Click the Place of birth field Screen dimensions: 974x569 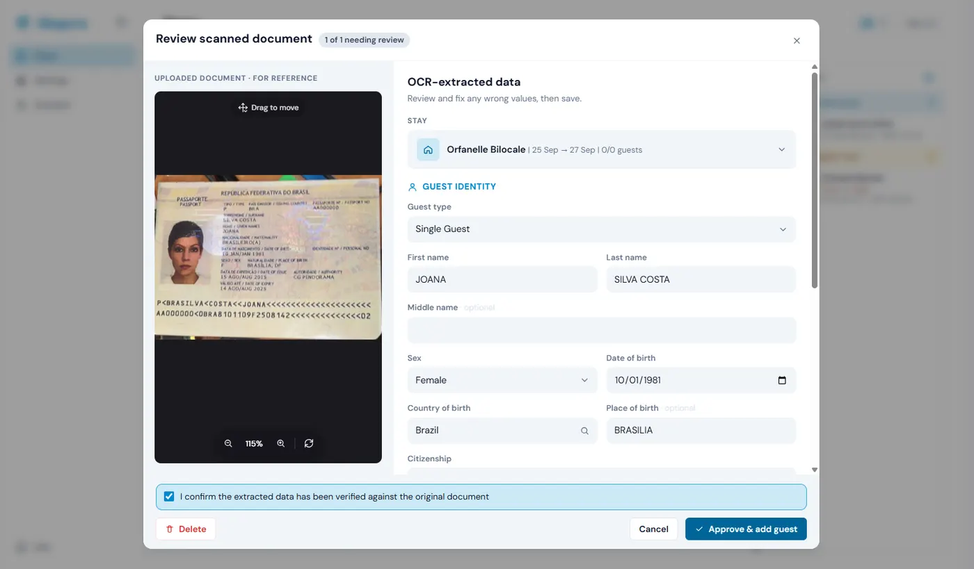pyautogui.click(x=701, y=431)
